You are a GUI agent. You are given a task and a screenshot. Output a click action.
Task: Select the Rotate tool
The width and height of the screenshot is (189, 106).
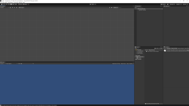(6, 4)
